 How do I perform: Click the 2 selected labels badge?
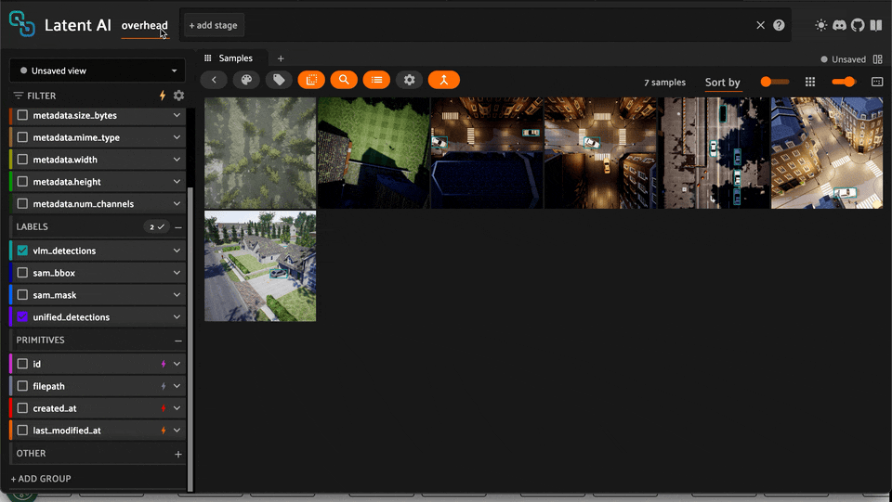point(156,227)
